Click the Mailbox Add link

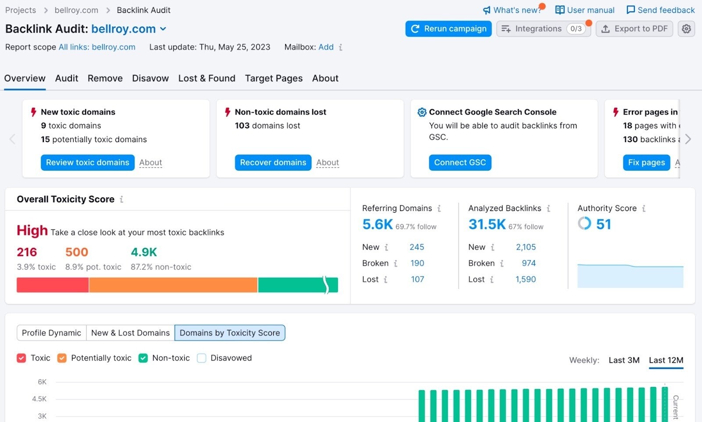pyautogui.click(x=326, y=47)
